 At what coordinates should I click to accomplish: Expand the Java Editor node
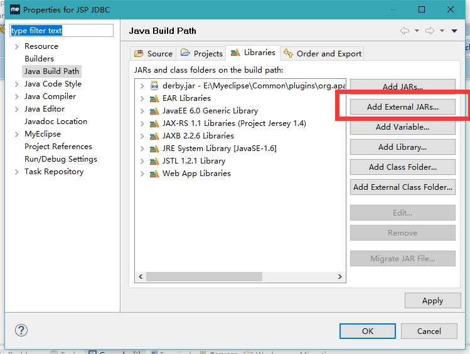17,109
